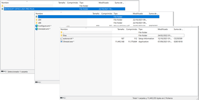The height and width of the screenshot is (100, 199).
Task: Open the x86 folder icon
Action: pos(37,23)
